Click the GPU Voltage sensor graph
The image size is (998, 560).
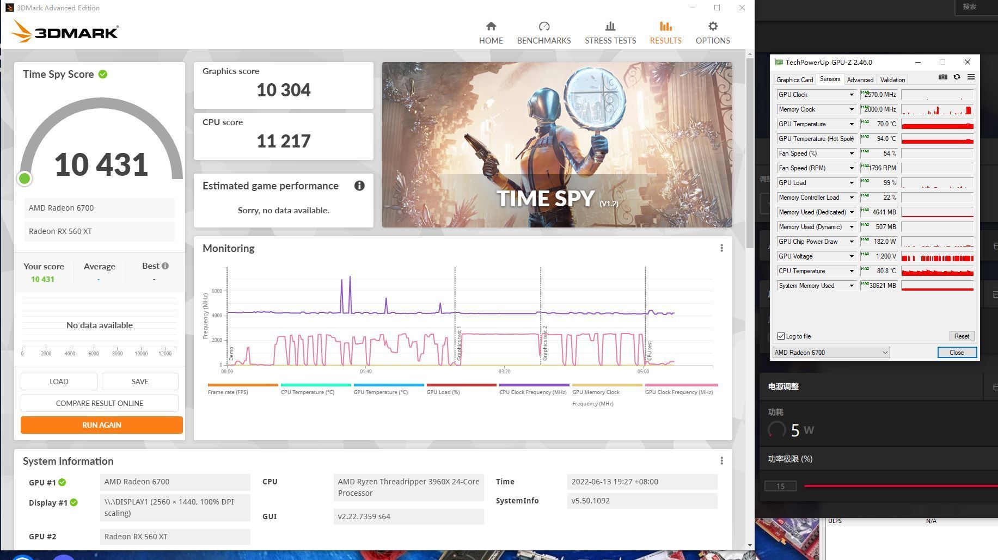tap(938, 256)
